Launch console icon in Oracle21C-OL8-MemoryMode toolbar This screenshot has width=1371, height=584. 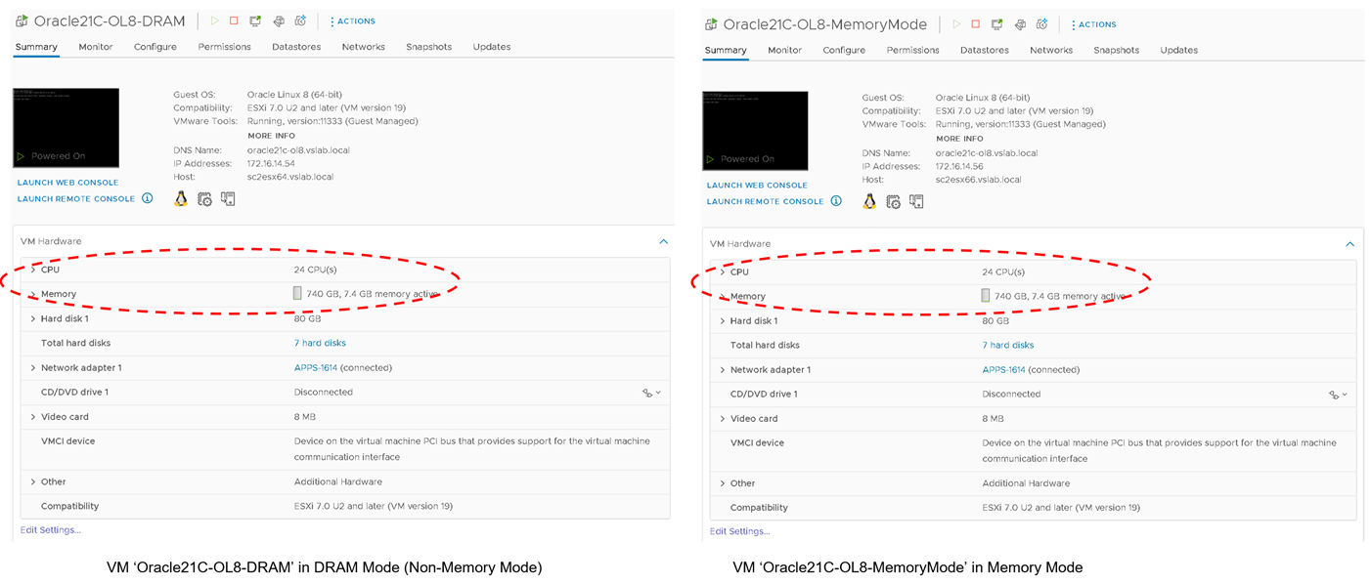coord(997,24)
